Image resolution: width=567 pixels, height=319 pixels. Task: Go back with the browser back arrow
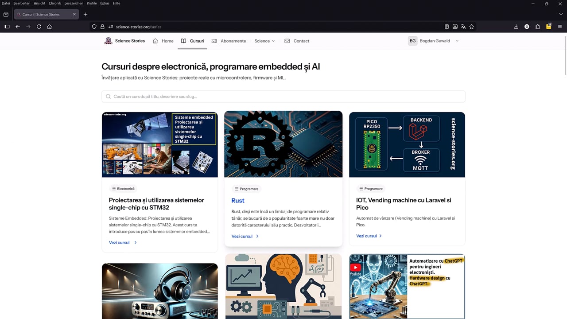click(18, 27)
